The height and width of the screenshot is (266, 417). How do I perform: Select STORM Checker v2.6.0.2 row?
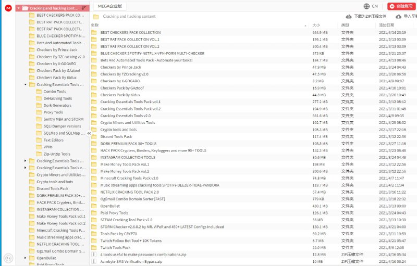pyautogui.click(x=253, y=227)
